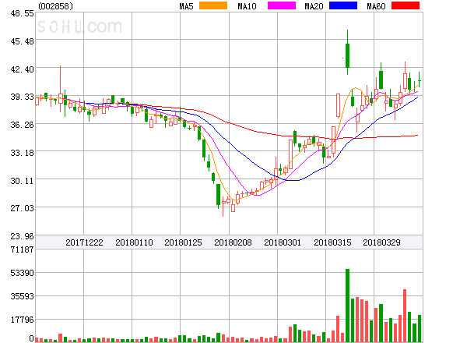Viewport: 467px width, 343px height.
Task: Click the 20180110 date label
Action: click(x=134, y=242)
